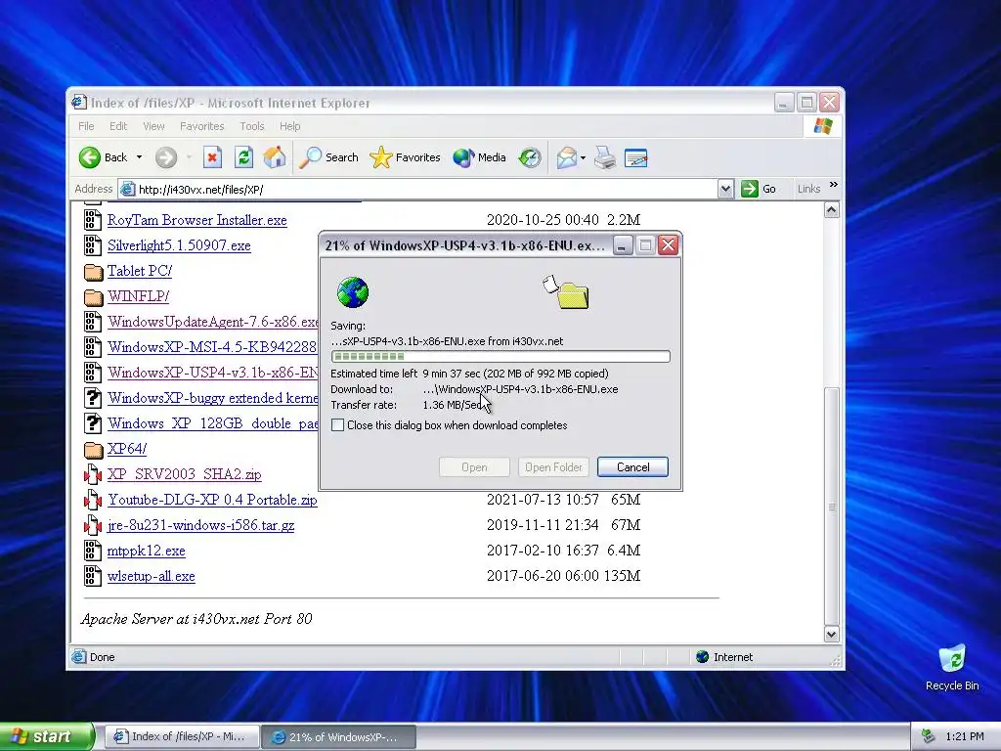Click the page scrollbar down arrow
This screenshot has width=1001, height=751.
pyautogui.click(x=831, y=634)
